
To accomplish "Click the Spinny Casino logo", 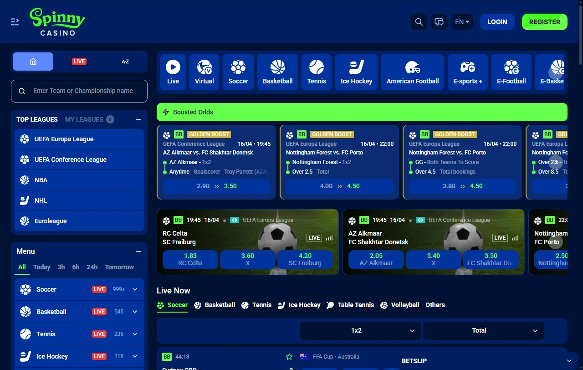I will point(57,22).
